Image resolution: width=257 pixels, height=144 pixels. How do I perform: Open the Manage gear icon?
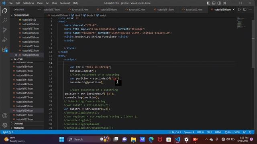(5, 125)
